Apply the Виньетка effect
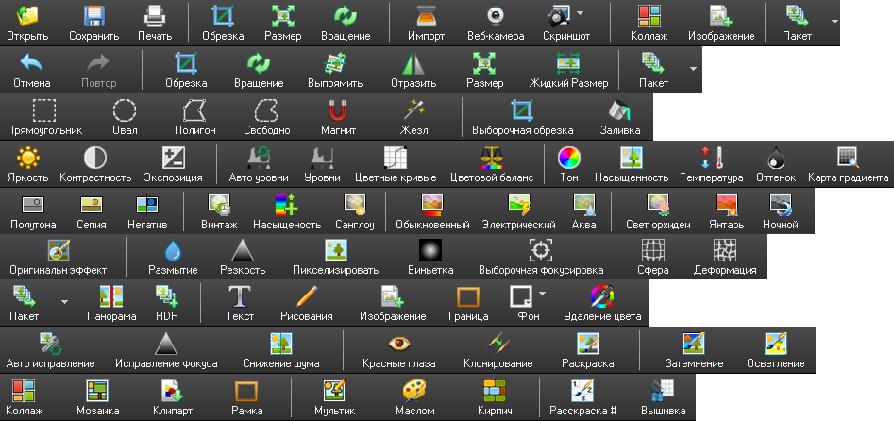This screenshot has width=894, height=421. [430, 249]
